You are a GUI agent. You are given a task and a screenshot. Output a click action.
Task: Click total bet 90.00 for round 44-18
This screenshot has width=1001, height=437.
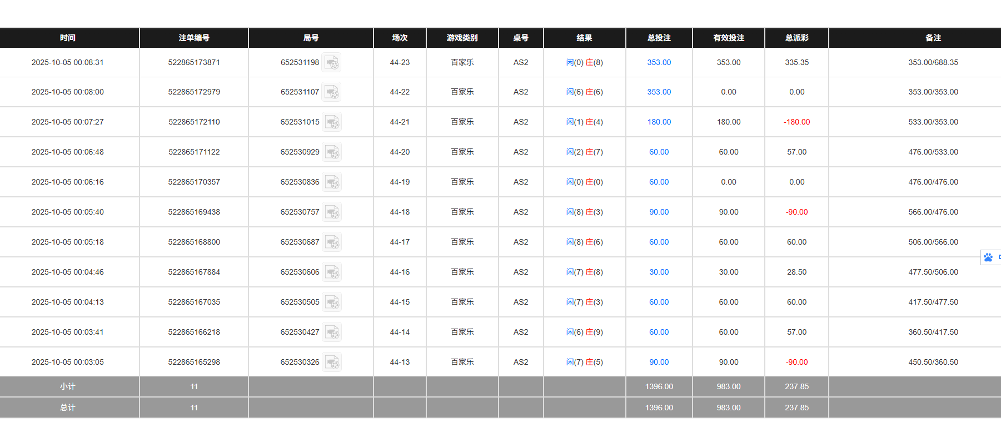tap(659, 212)
